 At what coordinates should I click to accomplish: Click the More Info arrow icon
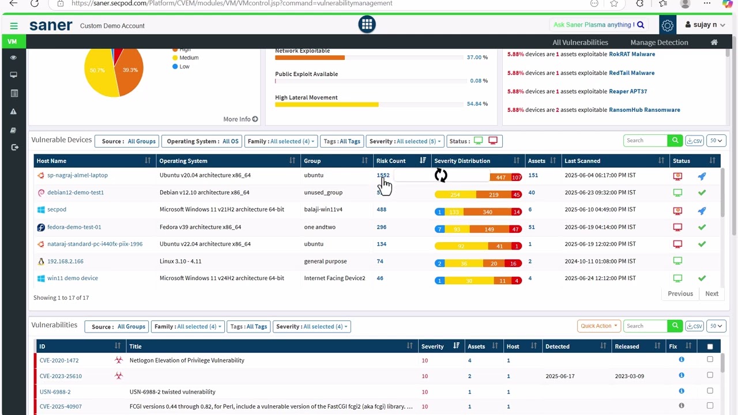255,119
